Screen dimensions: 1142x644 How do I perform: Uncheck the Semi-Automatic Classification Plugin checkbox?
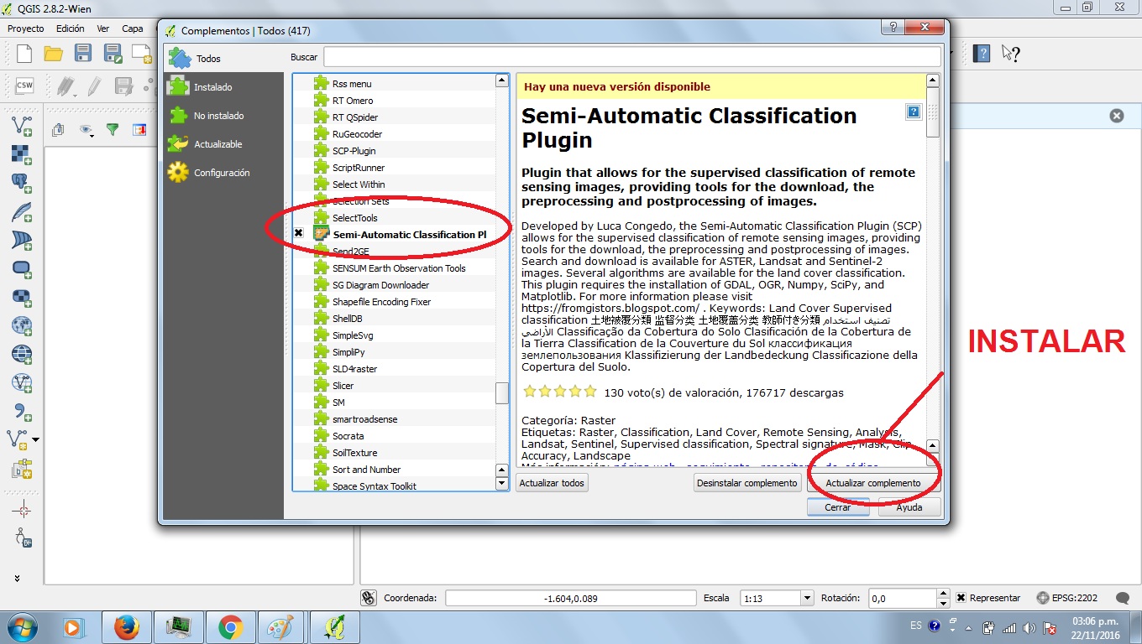click(x=299, y=233)
